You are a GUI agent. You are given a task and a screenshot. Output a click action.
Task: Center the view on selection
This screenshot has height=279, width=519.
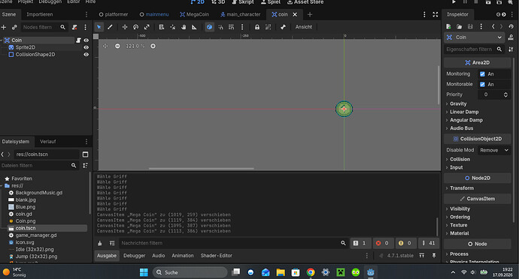point(105,46)
